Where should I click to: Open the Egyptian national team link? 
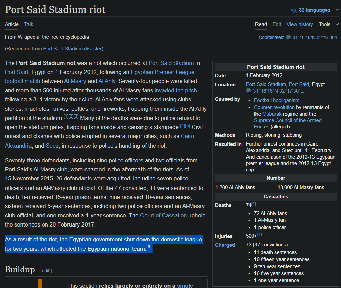pos(116,249)
